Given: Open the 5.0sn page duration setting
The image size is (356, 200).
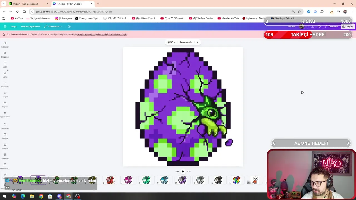Looking at the screenshot, I should coord(171,42).
